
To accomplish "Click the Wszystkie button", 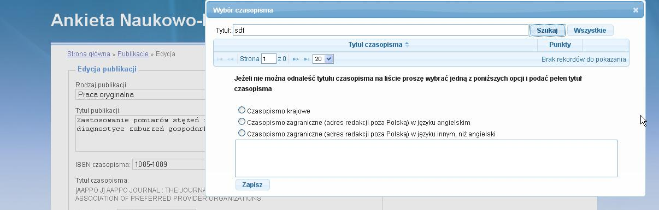I will click(x=590, y=31).
